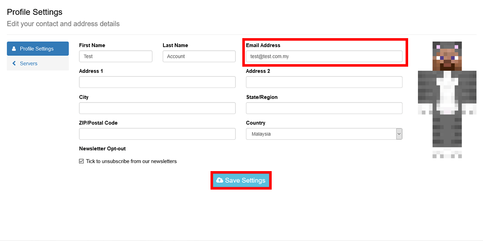Expand the Country list to pick another country
This screenshot has width=483, height=241.
click(399, 134)
